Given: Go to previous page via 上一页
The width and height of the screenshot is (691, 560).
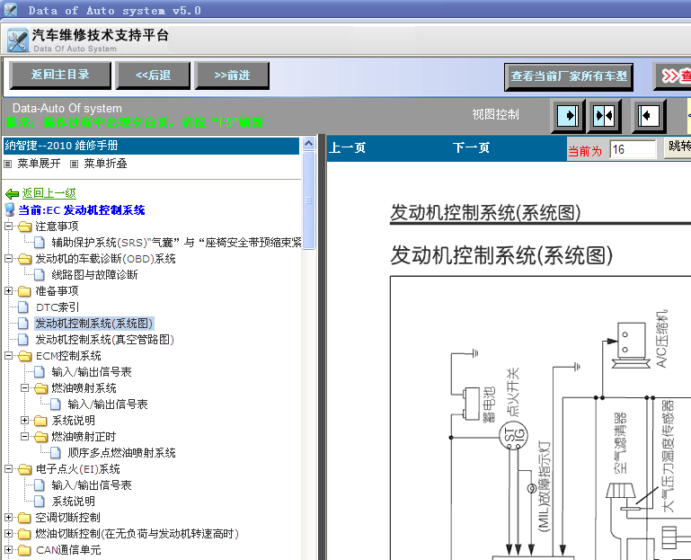Looking at the screenshot, I should pyautogui.click(x=348, y=148).
